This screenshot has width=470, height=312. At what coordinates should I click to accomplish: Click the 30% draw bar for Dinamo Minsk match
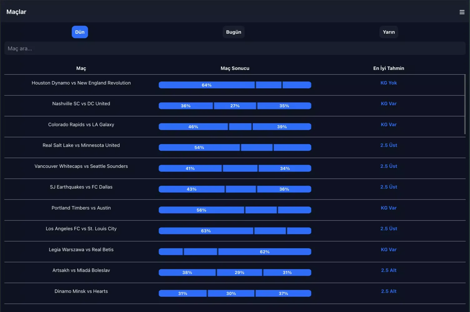(x=231, y=293)
